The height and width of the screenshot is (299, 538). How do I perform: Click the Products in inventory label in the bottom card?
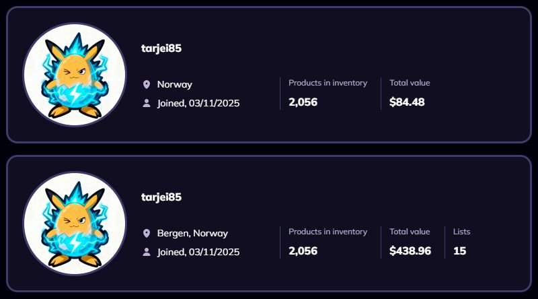click(328, 232)
